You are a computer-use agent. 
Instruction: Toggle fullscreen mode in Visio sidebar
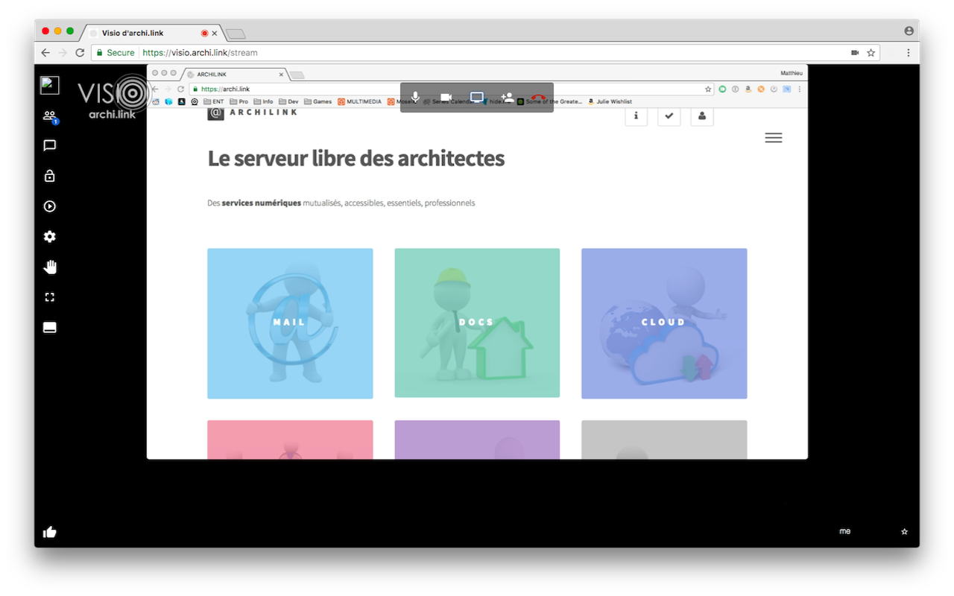50,297
